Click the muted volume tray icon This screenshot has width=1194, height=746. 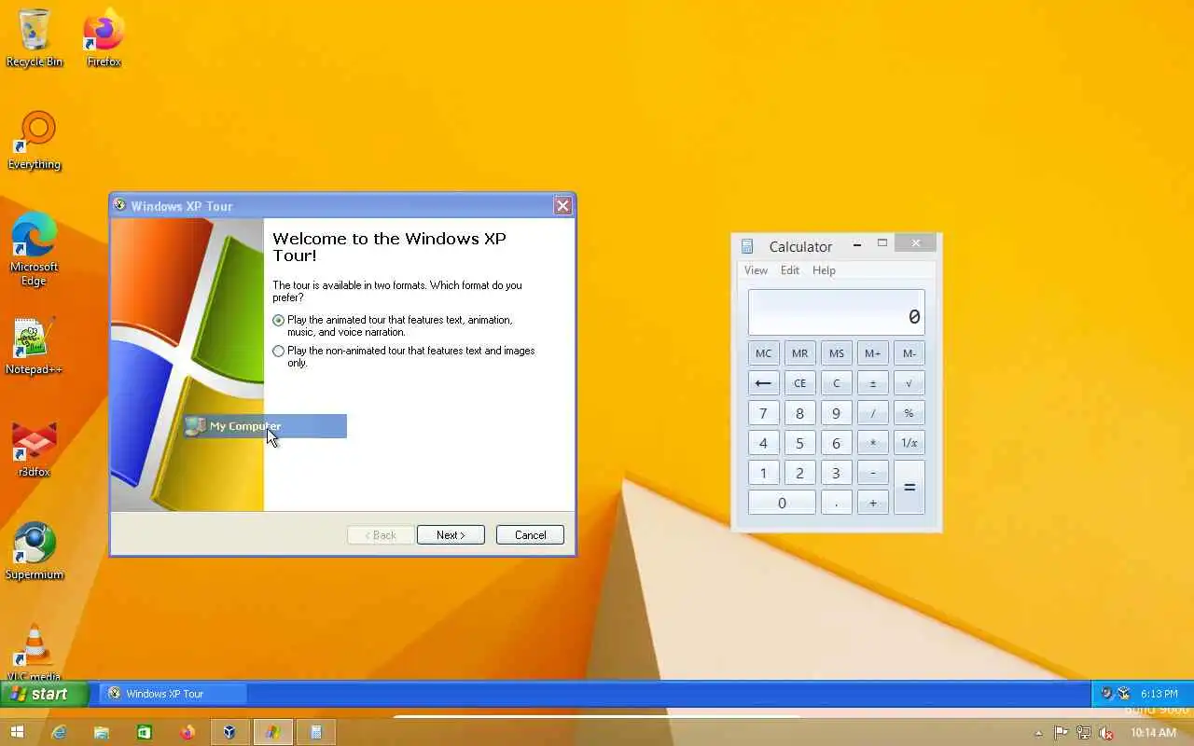(1105, 733)
